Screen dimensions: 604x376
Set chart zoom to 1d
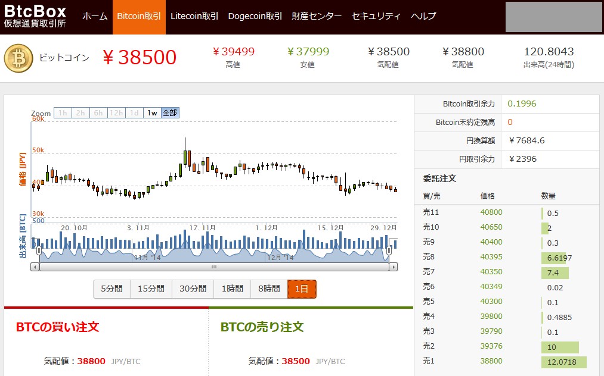coord(134,112)
